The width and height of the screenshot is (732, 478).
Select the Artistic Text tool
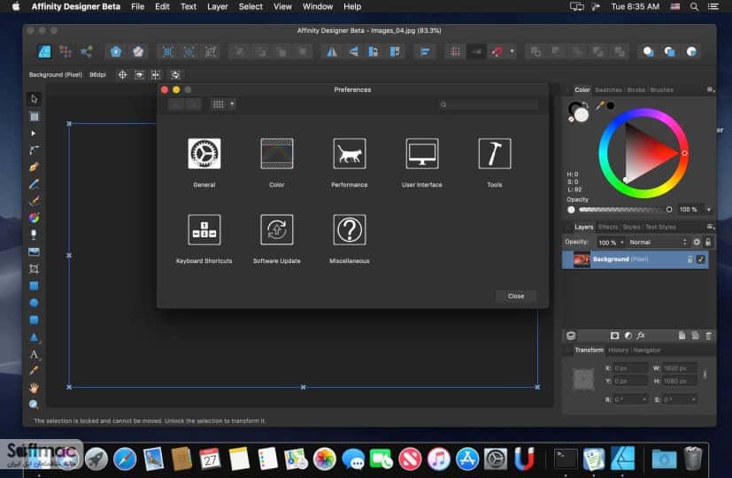[x=35, y=354]
